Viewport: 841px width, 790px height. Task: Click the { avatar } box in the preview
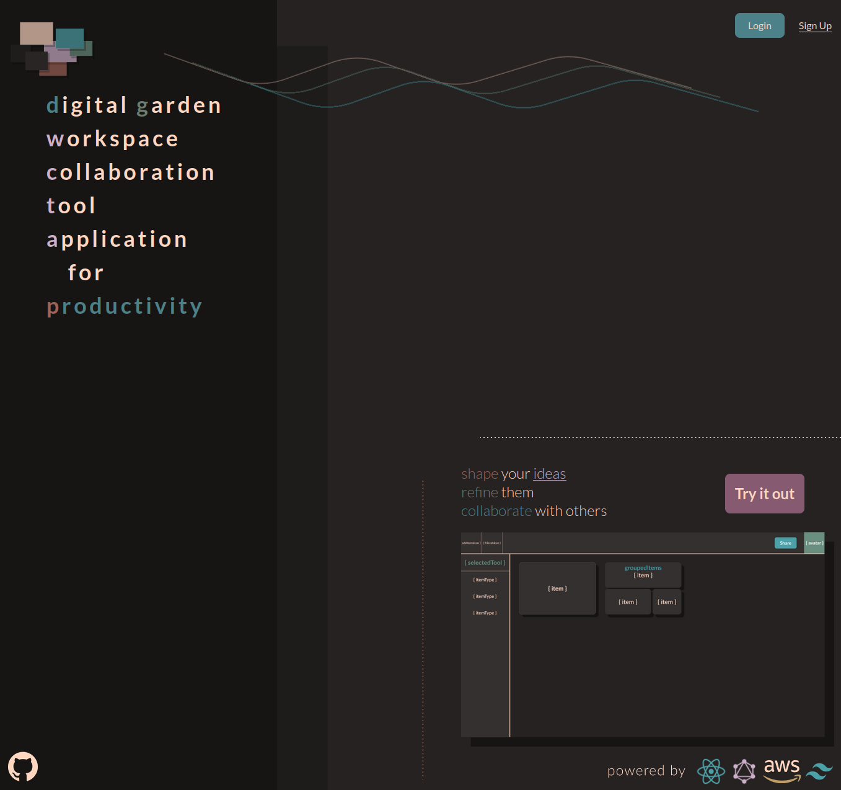814,543
